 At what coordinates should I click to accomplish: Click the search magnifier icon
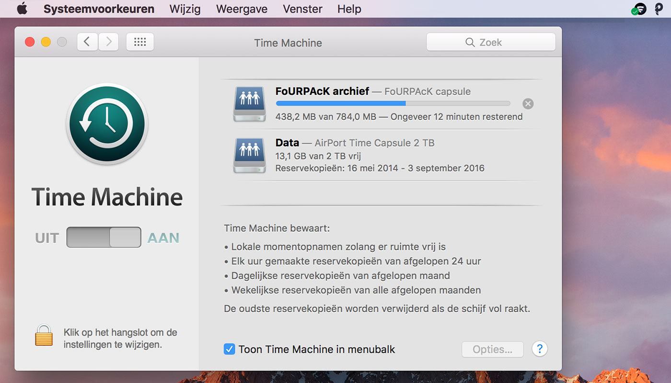click(470, 42)
